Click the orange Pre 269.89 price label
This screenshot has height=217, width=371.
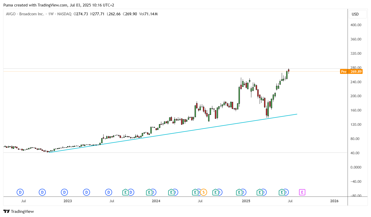pos(351,72)
